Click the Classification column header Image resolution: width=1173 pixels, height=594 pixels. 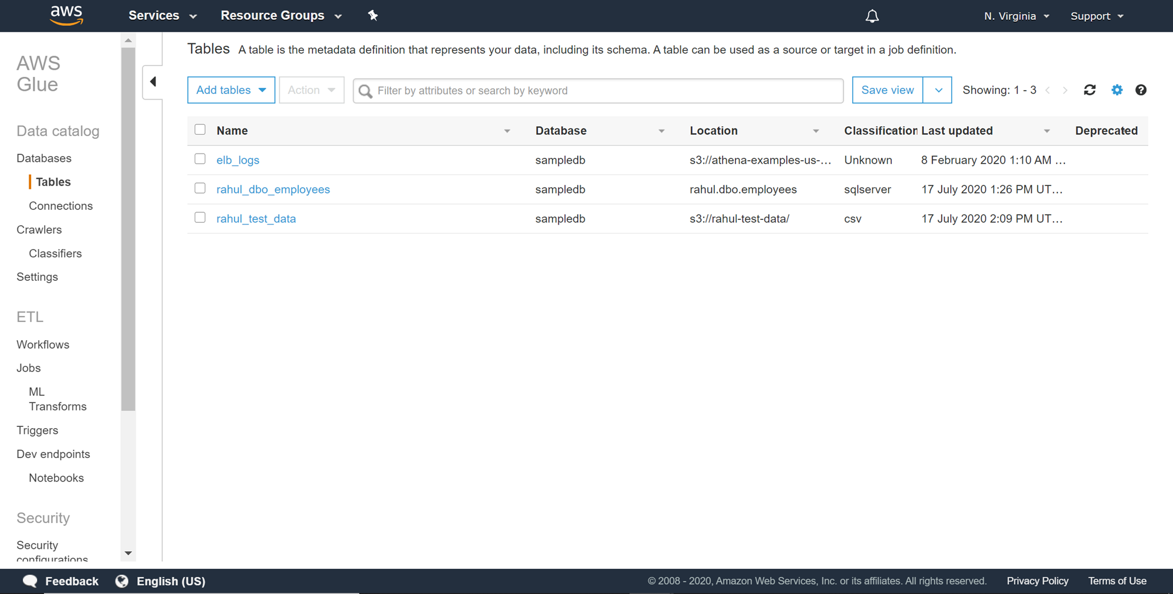coord(880,131)
